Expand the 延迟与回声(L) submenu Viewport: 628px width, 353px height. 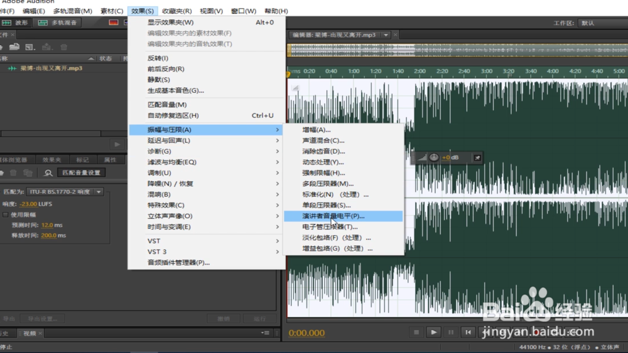207,140
